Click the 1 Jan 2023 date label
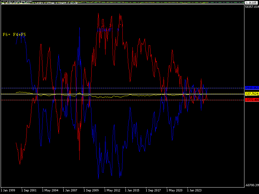The image size is (259, 194). point(194,190)
